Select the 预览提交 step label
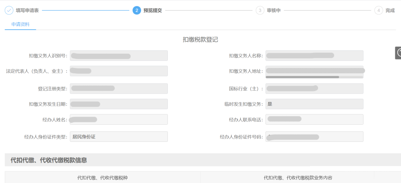The height and width of the screenshot is (183, 401). (153, 10)
